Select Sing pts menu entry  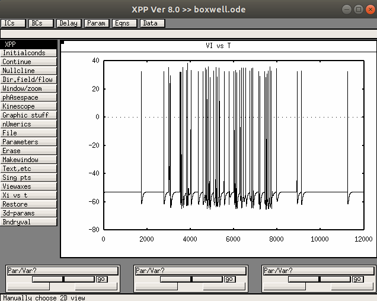point(28,178)
